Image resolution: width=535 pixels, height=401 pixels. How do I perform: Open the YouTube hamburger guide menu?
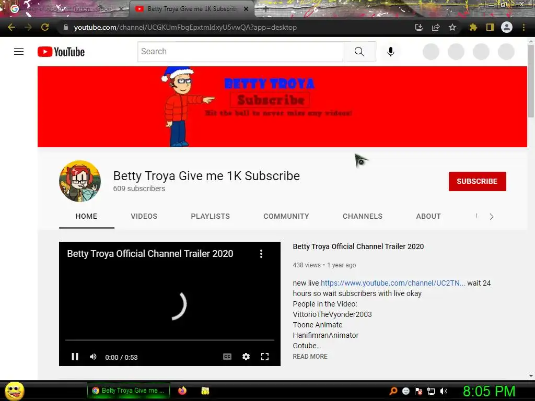click(19, 52)
